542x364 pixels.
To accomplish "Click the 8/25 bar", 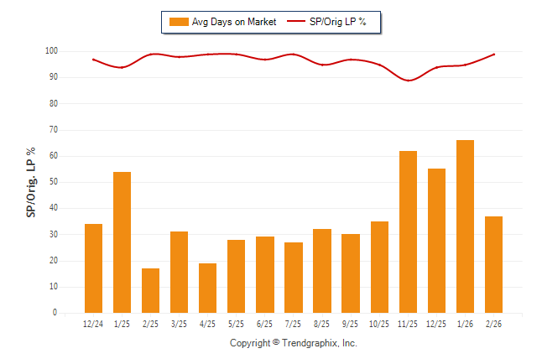I will click(x=322, y=271).
